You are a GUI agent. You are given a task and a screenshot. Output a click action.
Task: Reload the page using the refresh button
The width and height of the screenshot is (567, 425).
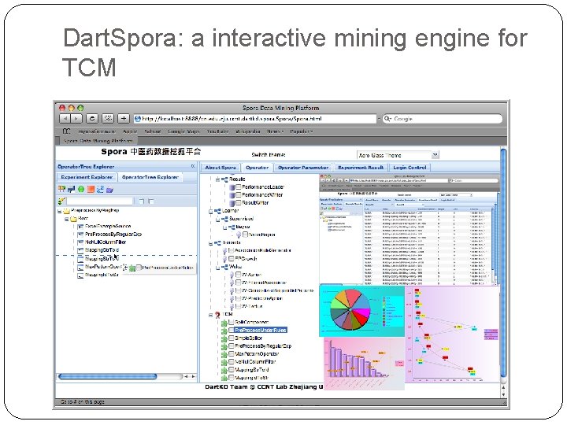pos(93,118)
